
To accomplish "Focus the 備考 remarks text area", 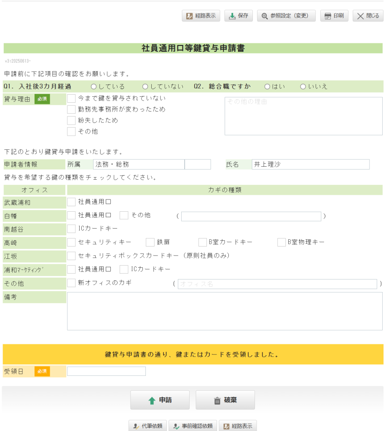I will [225, 311].
